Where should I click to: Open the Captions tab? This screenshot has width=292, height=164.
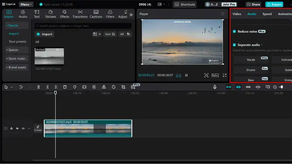click(96, 14)
